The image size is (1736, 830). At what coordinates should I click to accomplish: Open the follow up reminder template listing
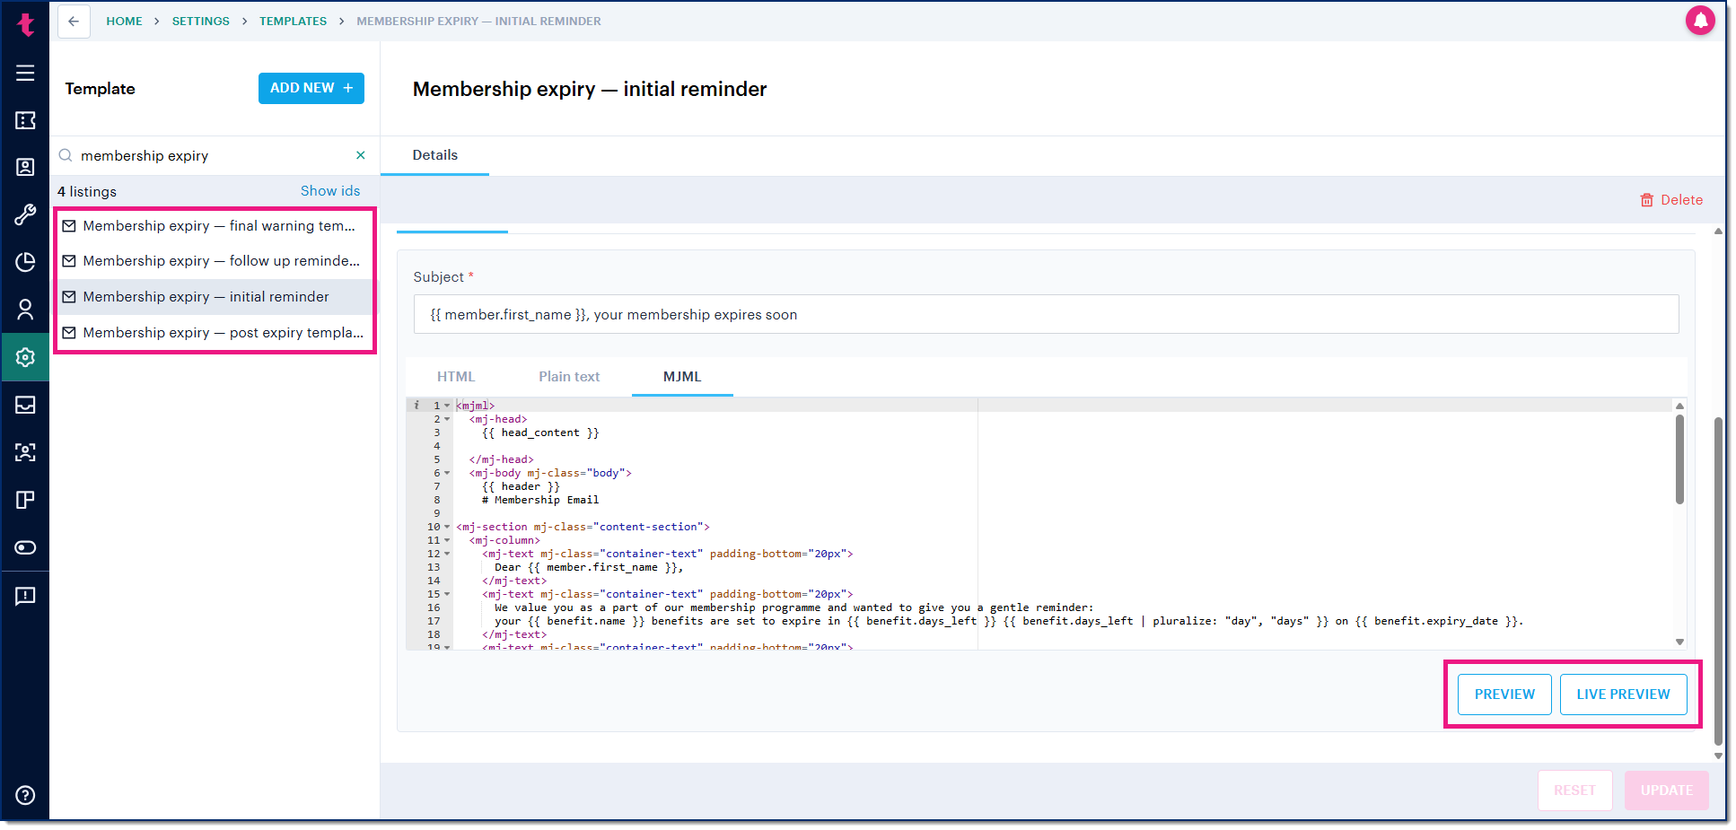pos(215,261)
